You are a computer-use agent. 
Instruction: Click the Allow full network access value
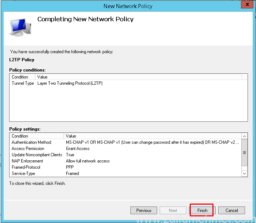click(88, 161)
